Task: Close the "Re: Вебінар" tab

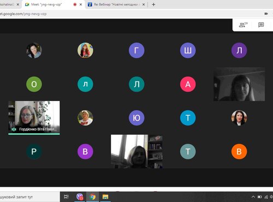Action: click(144, 4)
